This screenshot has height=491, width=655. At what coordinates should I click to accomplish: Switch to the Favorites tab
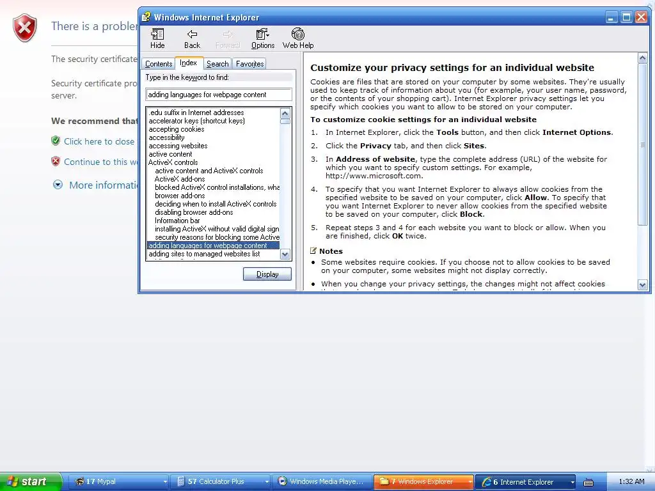250,64
